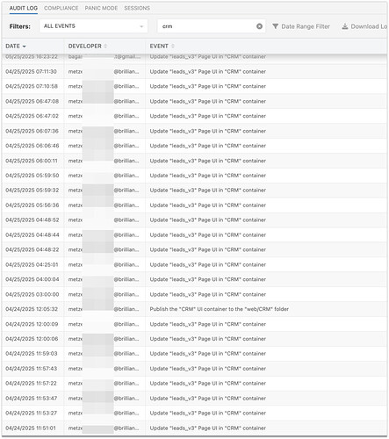Open the SESSIONS tab
The height and width of the screenshot is (439, 389).
tap(137, 8)
